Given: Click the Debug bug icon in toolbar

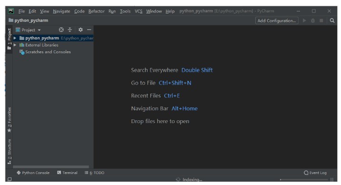Looking at the screenshot, I should [x=313, y=20].
